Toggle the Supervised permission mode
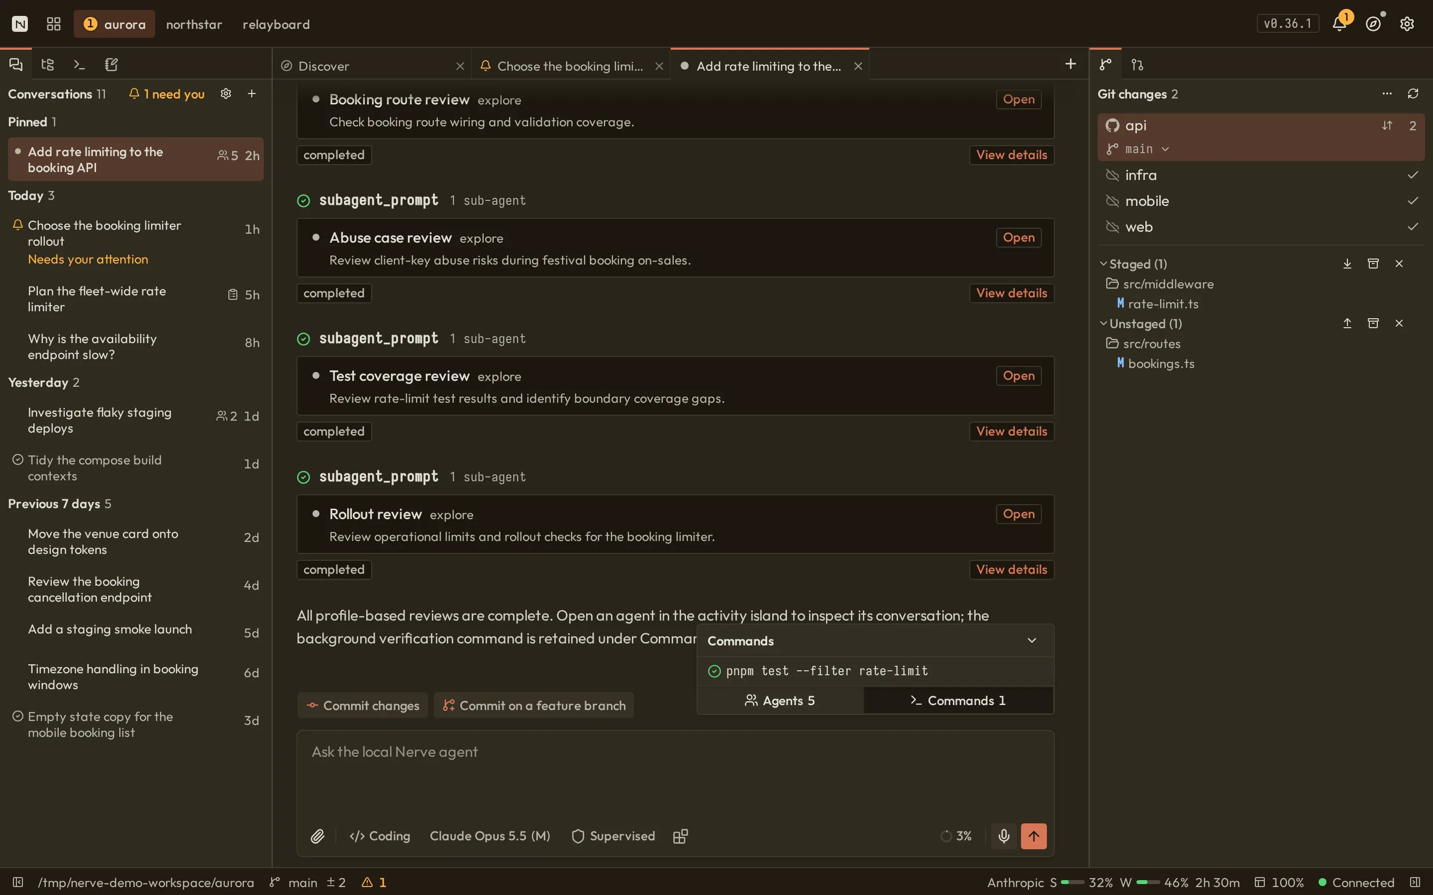This screenshot has height=895, width=1433. coord(613,836)
